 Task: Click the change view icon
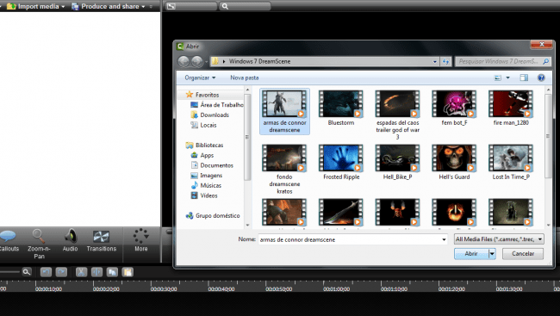tap(497, 77)
